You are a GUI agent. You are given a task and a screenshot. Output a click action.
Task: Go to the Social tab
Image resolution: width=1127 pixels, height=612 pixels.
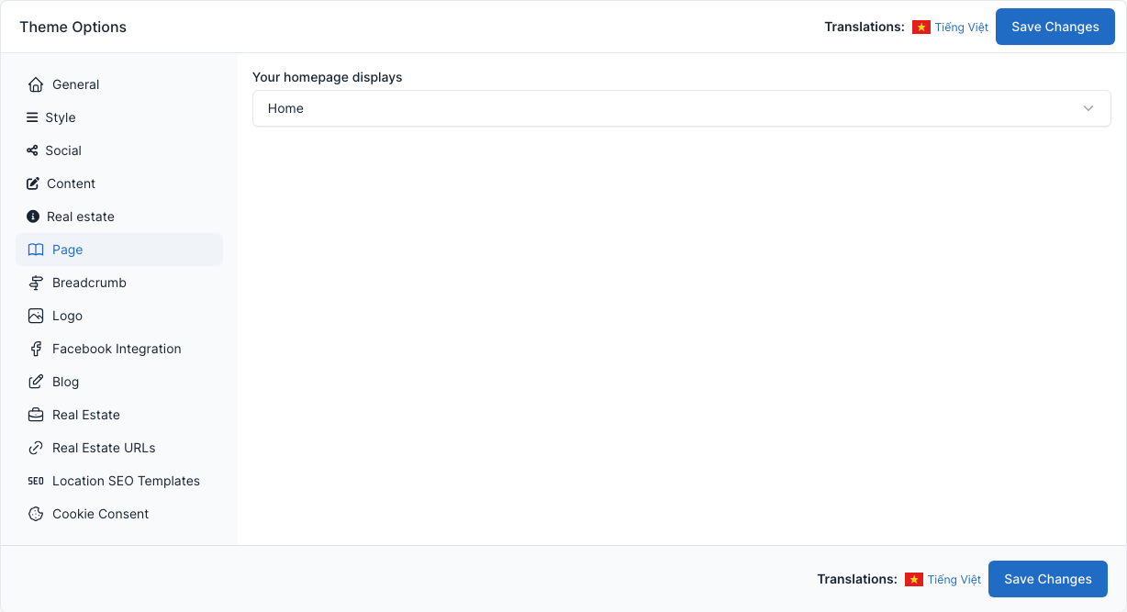tap(119, 150)
